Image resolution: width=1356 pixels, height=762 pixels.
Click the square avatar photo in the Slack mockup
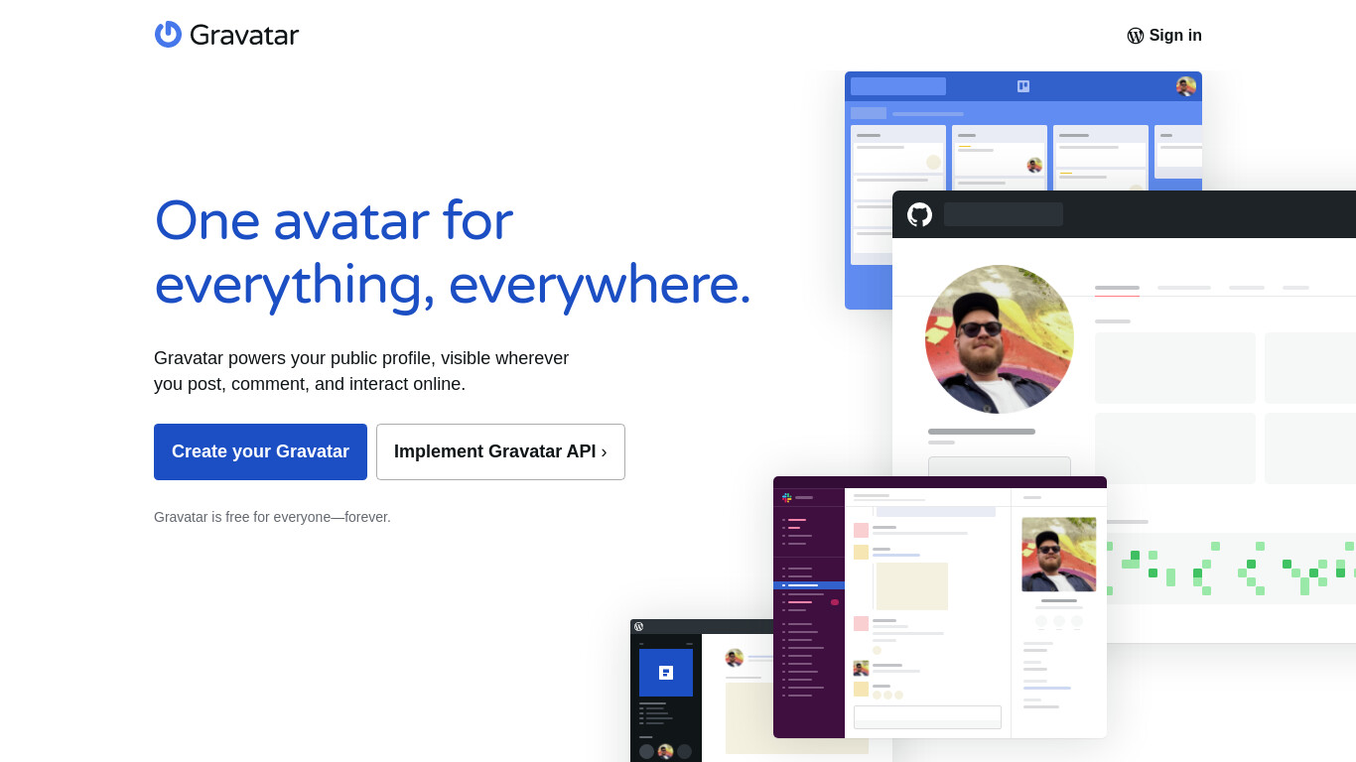tap(1059, 555)
